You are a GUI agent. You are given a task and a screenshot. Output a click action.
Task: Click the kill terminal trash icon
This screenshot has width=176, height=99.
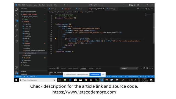click(x=147, y=68)
